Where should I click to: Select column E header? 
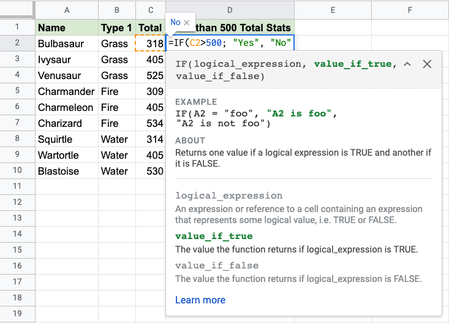(331, 10)
